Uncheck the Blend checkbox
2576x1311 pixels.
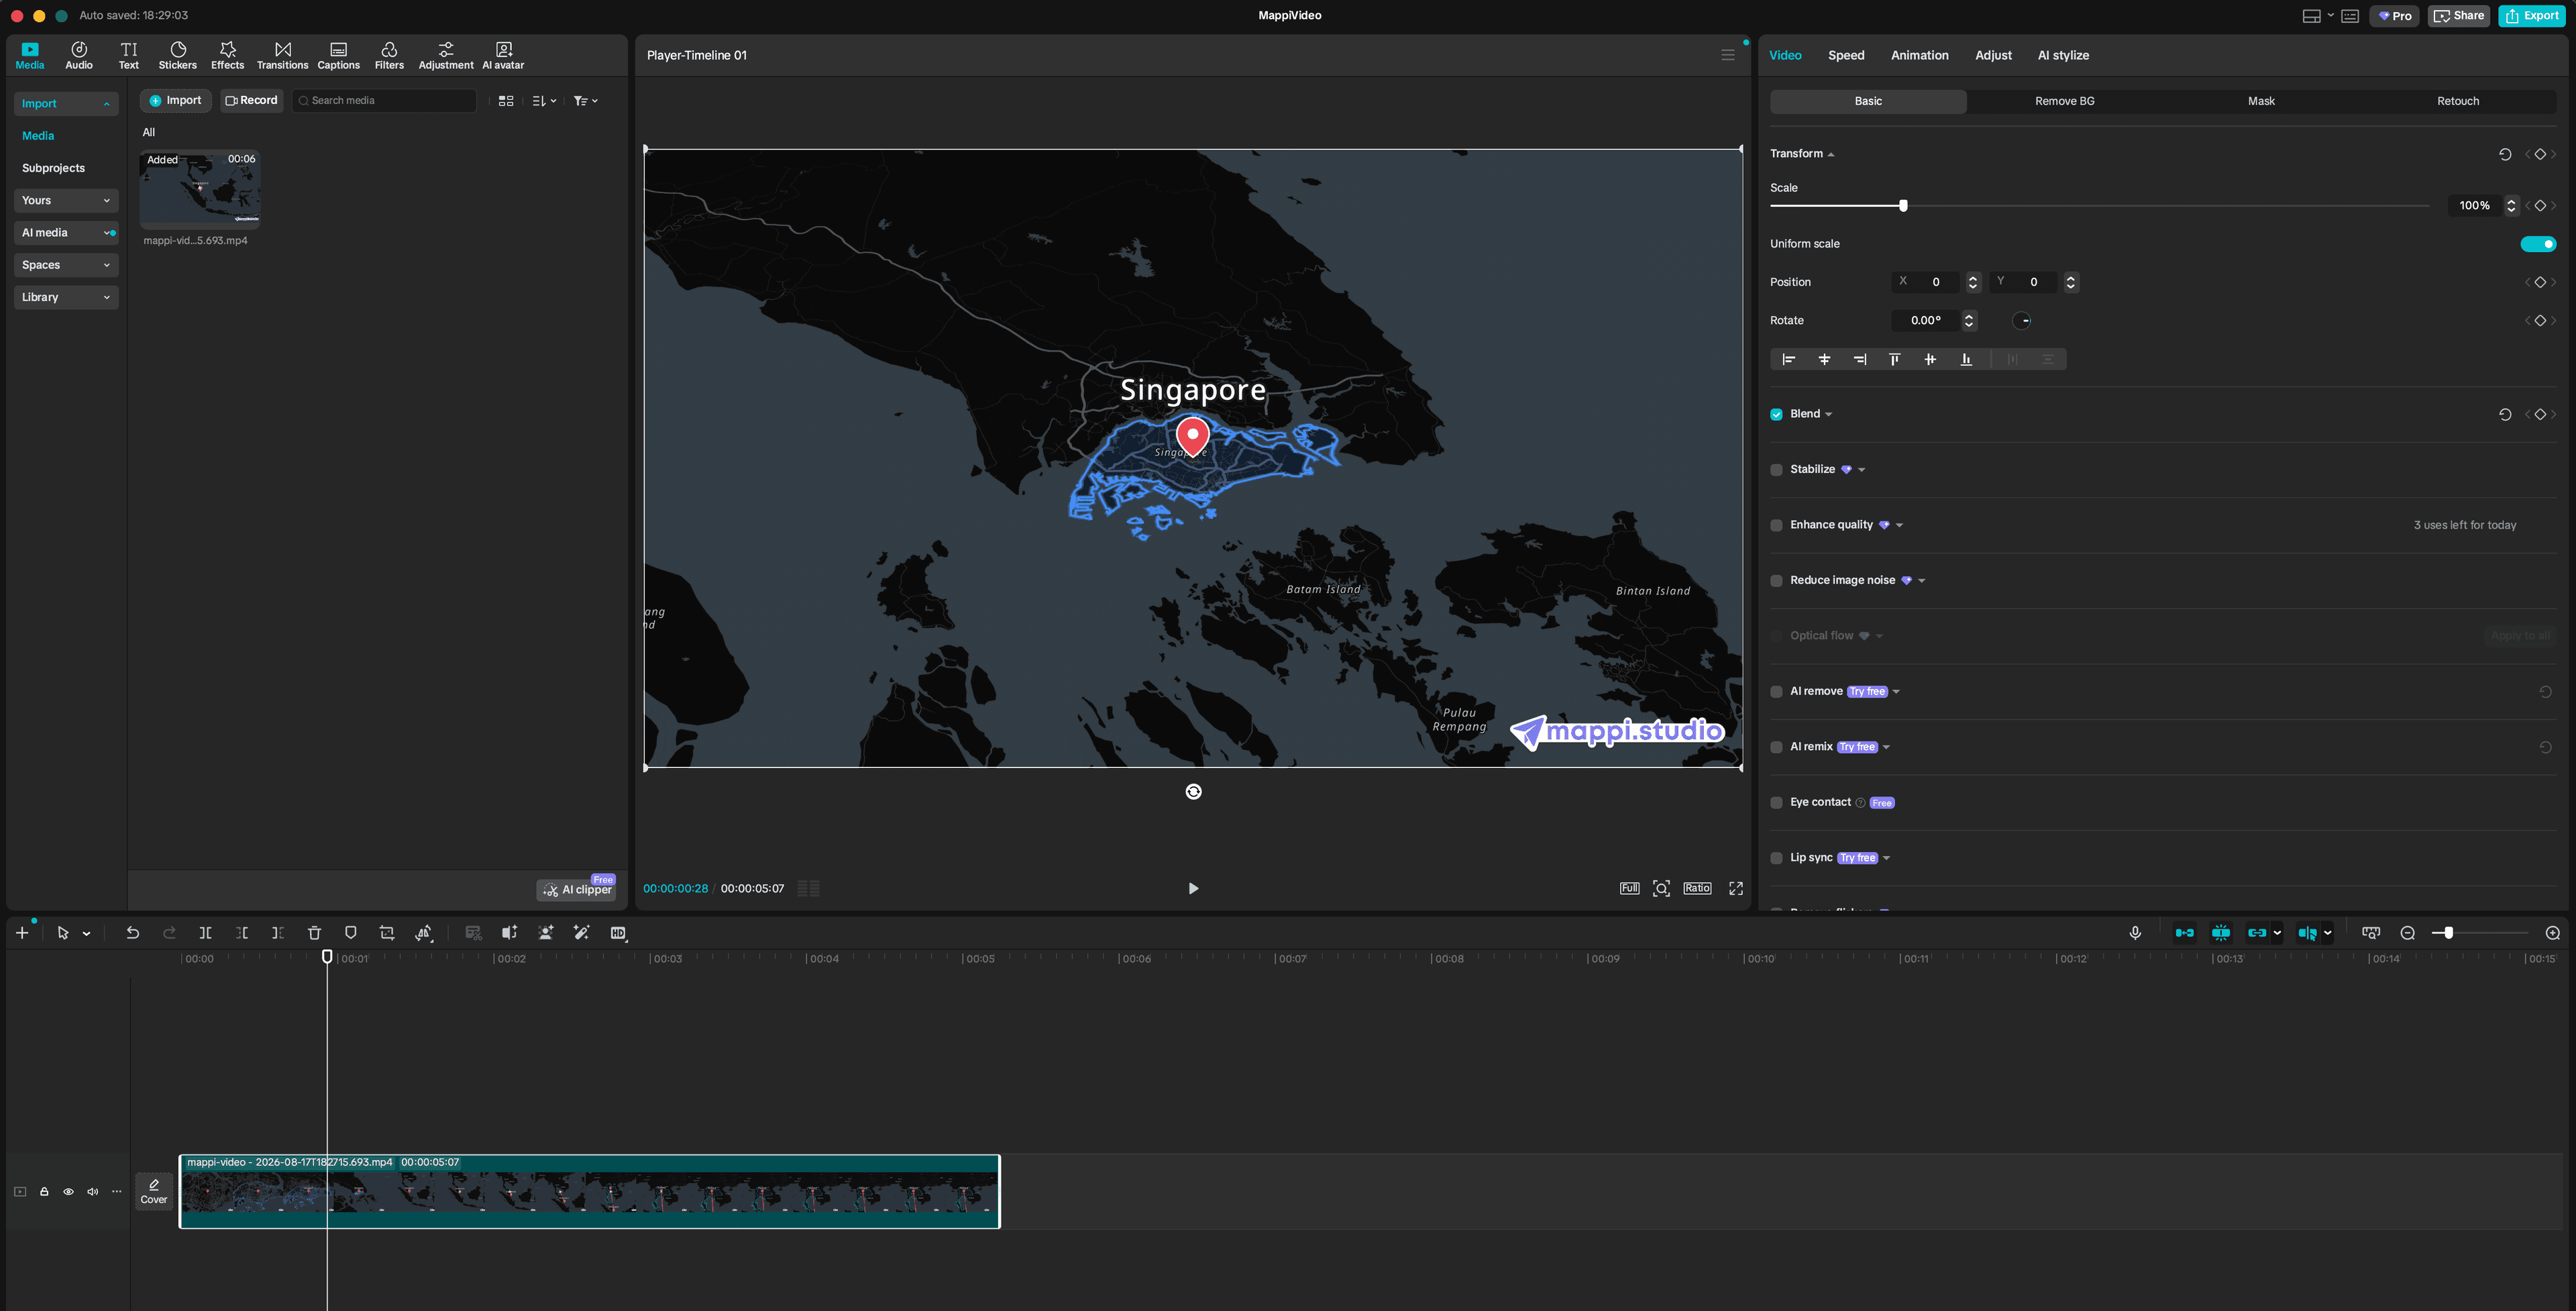[1776, 415]
